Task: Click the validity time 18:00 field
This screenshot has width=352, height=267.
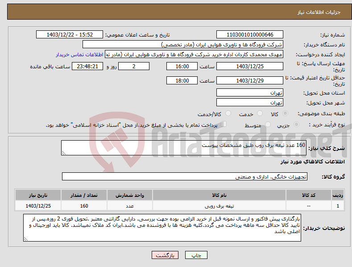Action: (182, 80)
